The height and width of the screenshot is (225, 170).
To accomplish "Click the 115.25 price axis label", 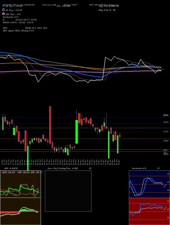I will point(166,132).
